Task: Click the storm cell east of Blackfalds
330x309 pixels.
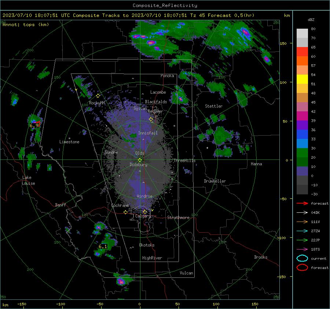Action: coord(180,98)
